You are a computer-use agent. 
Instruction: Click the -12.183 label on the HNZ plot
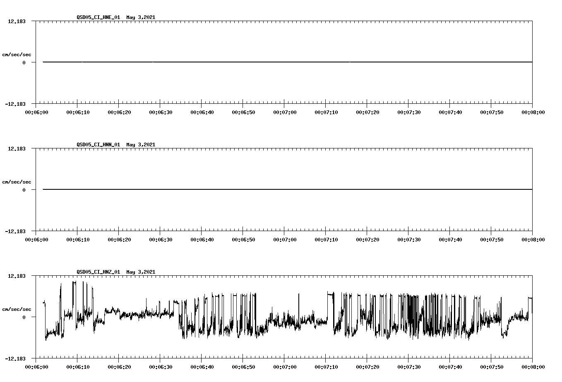tap(14, 360)
